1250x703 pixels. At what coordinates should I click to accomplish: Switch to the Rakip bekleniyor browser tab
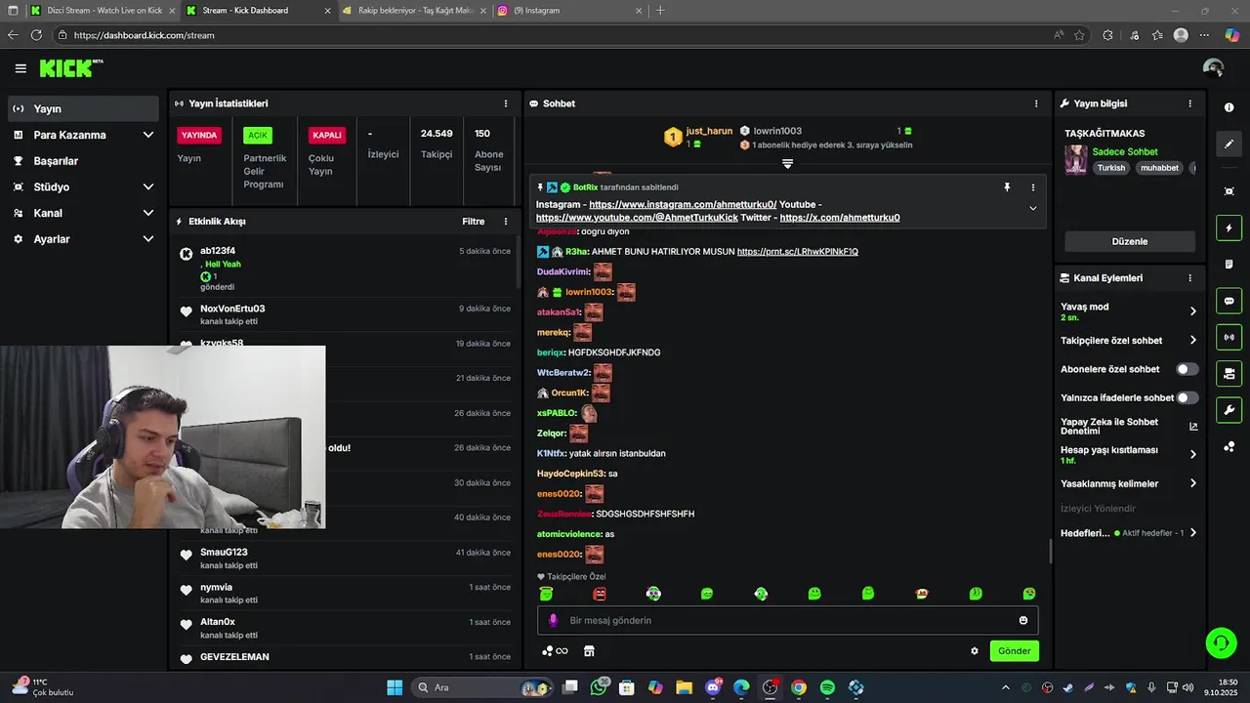pyautogui.click(x=414, y=11)
